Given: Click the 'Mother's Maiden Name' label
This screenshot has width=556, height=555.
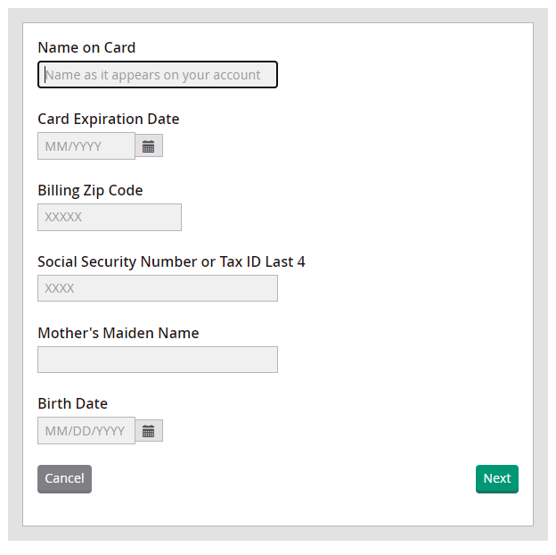Looking at the screenshot, I should [118, 333].
